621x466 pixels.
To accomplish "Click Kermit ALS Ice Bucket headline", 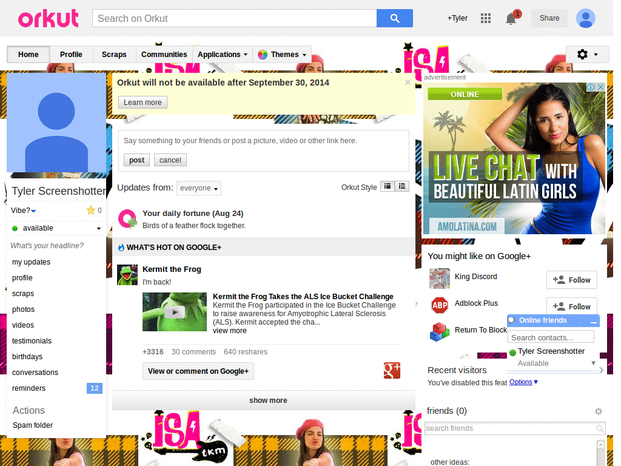I will click(303, 296).
